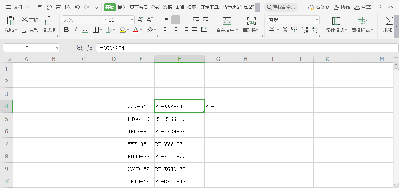Toggle middle vertical alignment
Screen dimensions: 399x188
176,20
